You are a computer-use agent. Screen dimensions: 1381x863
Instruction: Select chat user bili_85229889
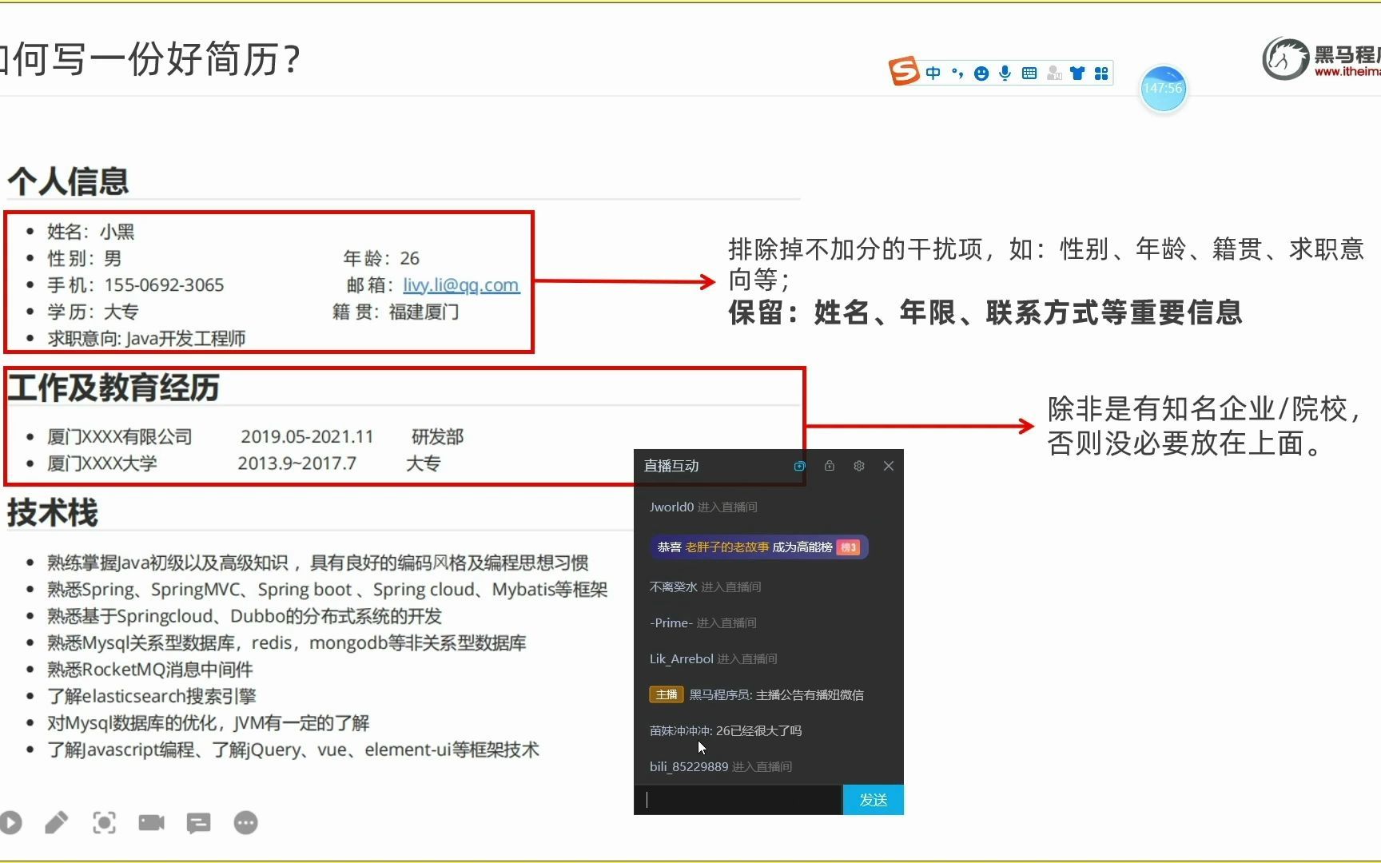[688, 766]
